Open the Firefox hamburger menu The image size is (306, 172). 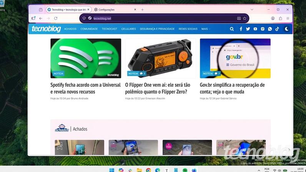coord(288,18)
